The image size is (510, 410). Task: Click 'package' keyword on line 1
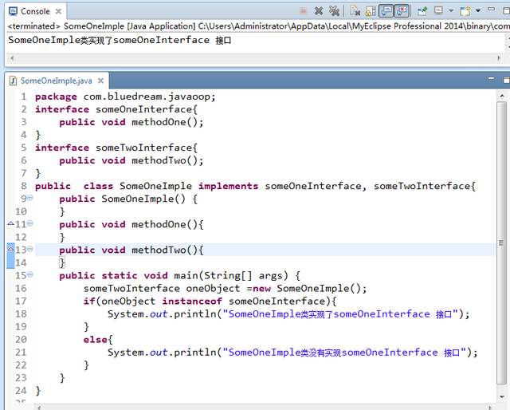[56, 97]
